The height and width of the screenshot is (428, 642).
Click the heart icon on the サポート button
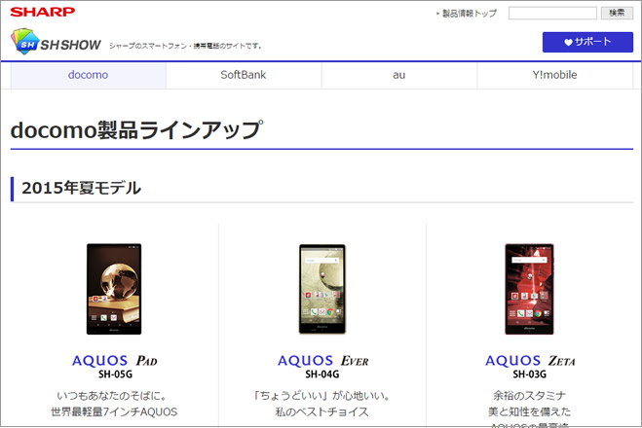coord(568,42)
